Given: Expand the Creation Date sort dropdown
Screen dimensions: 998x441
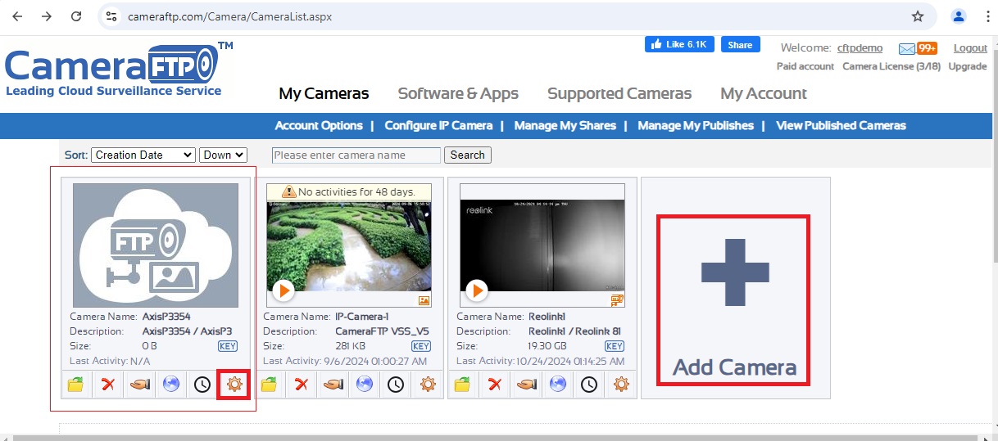Looking at the screenshot, I should tap(143, 155).
